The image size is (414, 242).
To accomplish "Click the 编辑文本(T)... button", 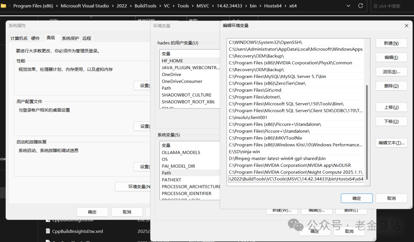I will (x=391, y=143).
